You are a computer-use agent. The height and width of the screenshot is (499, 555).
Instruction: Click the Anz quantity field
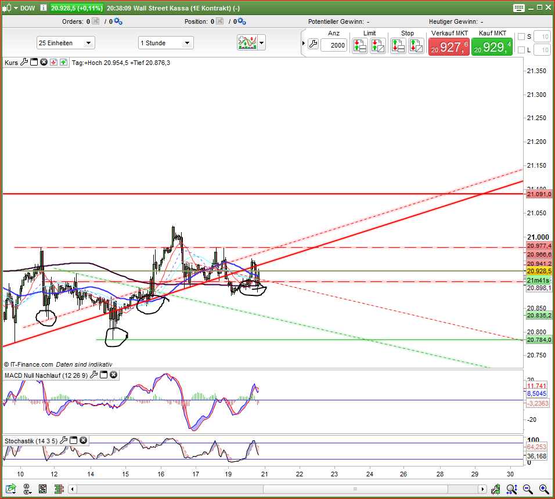point(334,45)
